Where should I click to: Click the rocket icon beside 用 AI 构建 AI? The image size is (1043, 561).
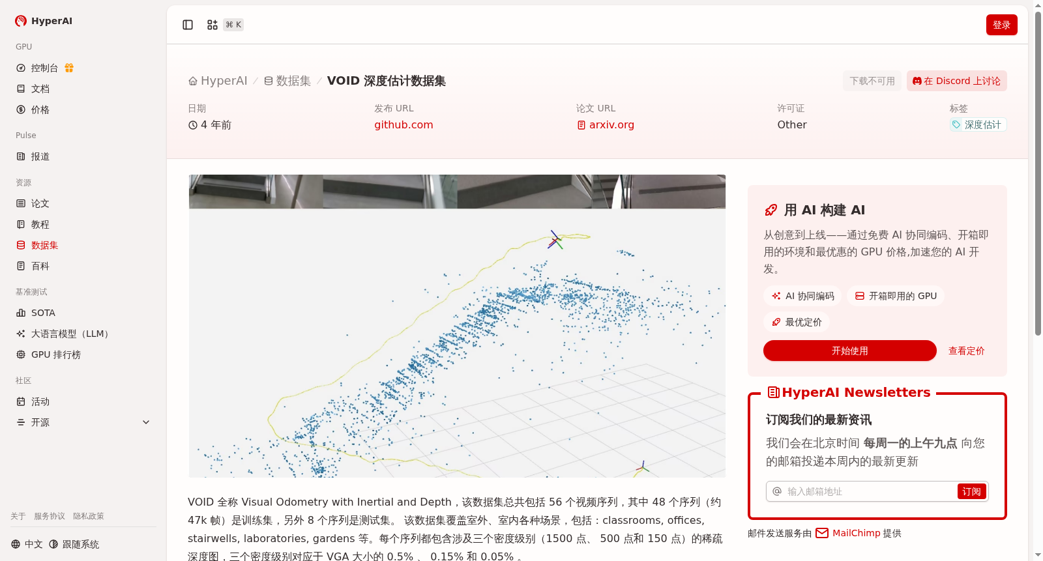[771, 210]
